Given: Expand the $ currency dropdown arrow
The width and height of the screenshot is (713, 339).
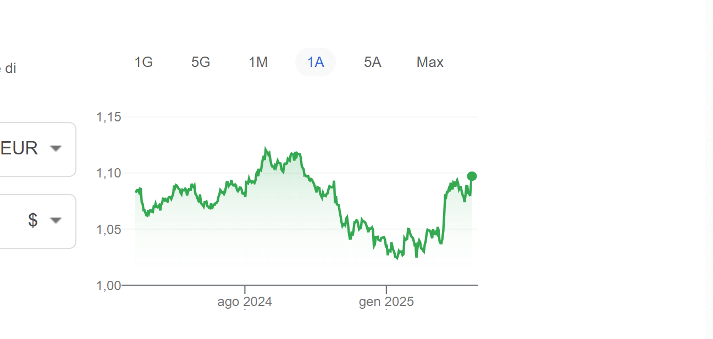Looking at the screenshot, I should point(56,220).
